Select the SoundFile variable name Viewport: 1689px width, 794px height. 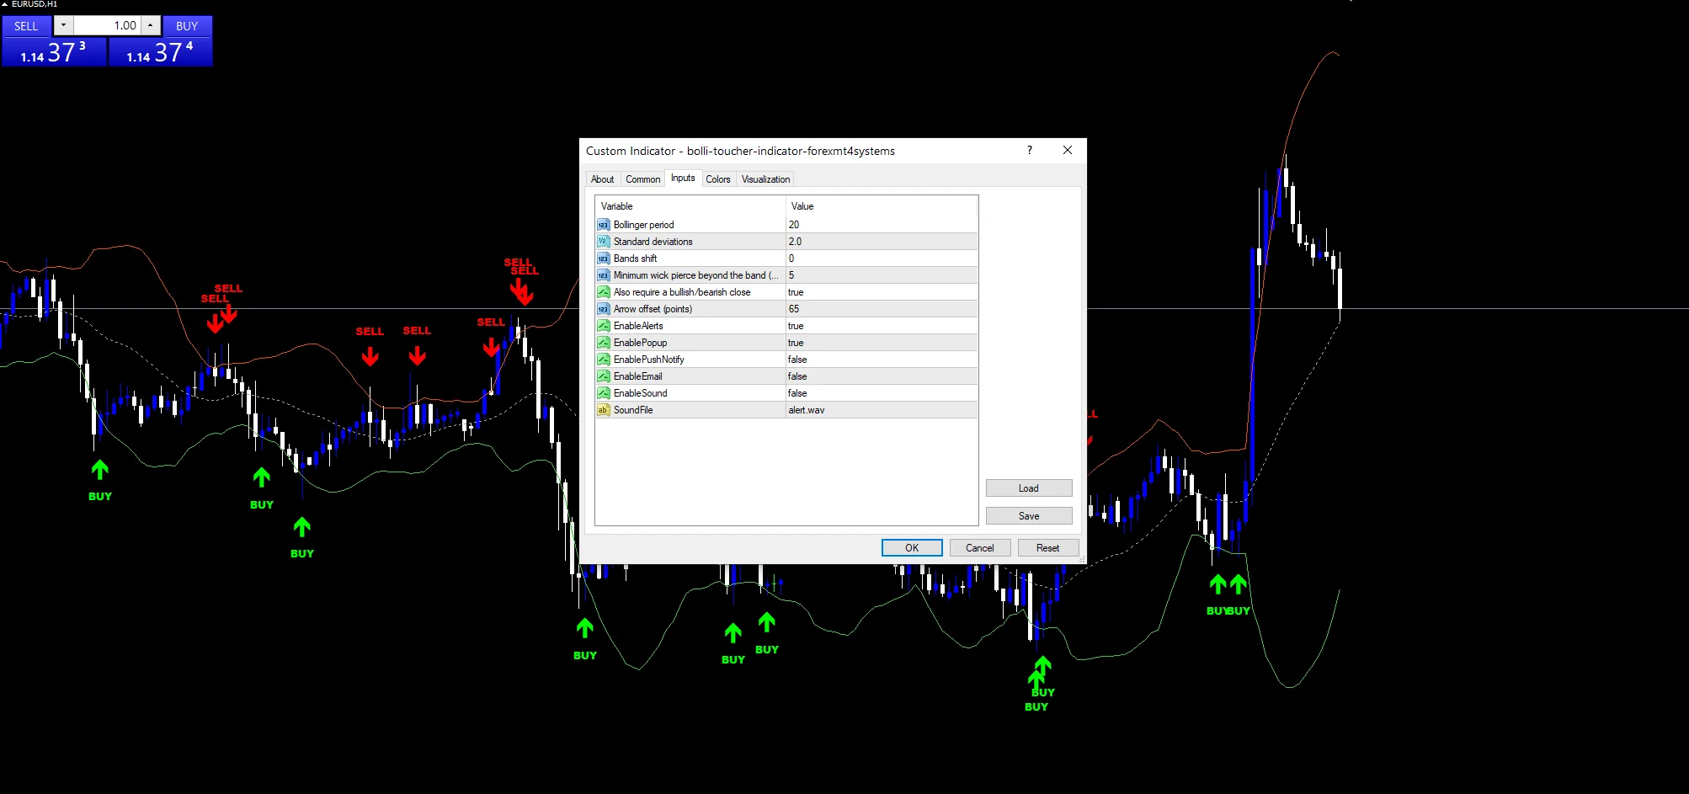(632, 410)
